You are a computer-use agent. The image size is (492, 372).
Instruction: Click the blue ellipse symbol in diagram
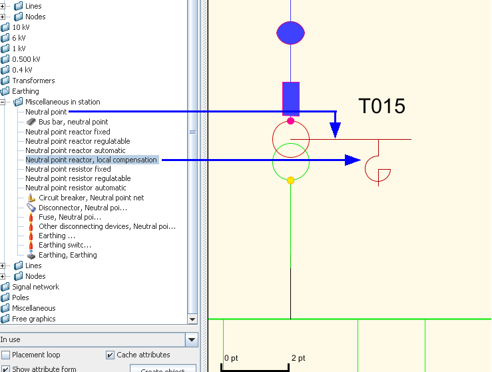290,33
